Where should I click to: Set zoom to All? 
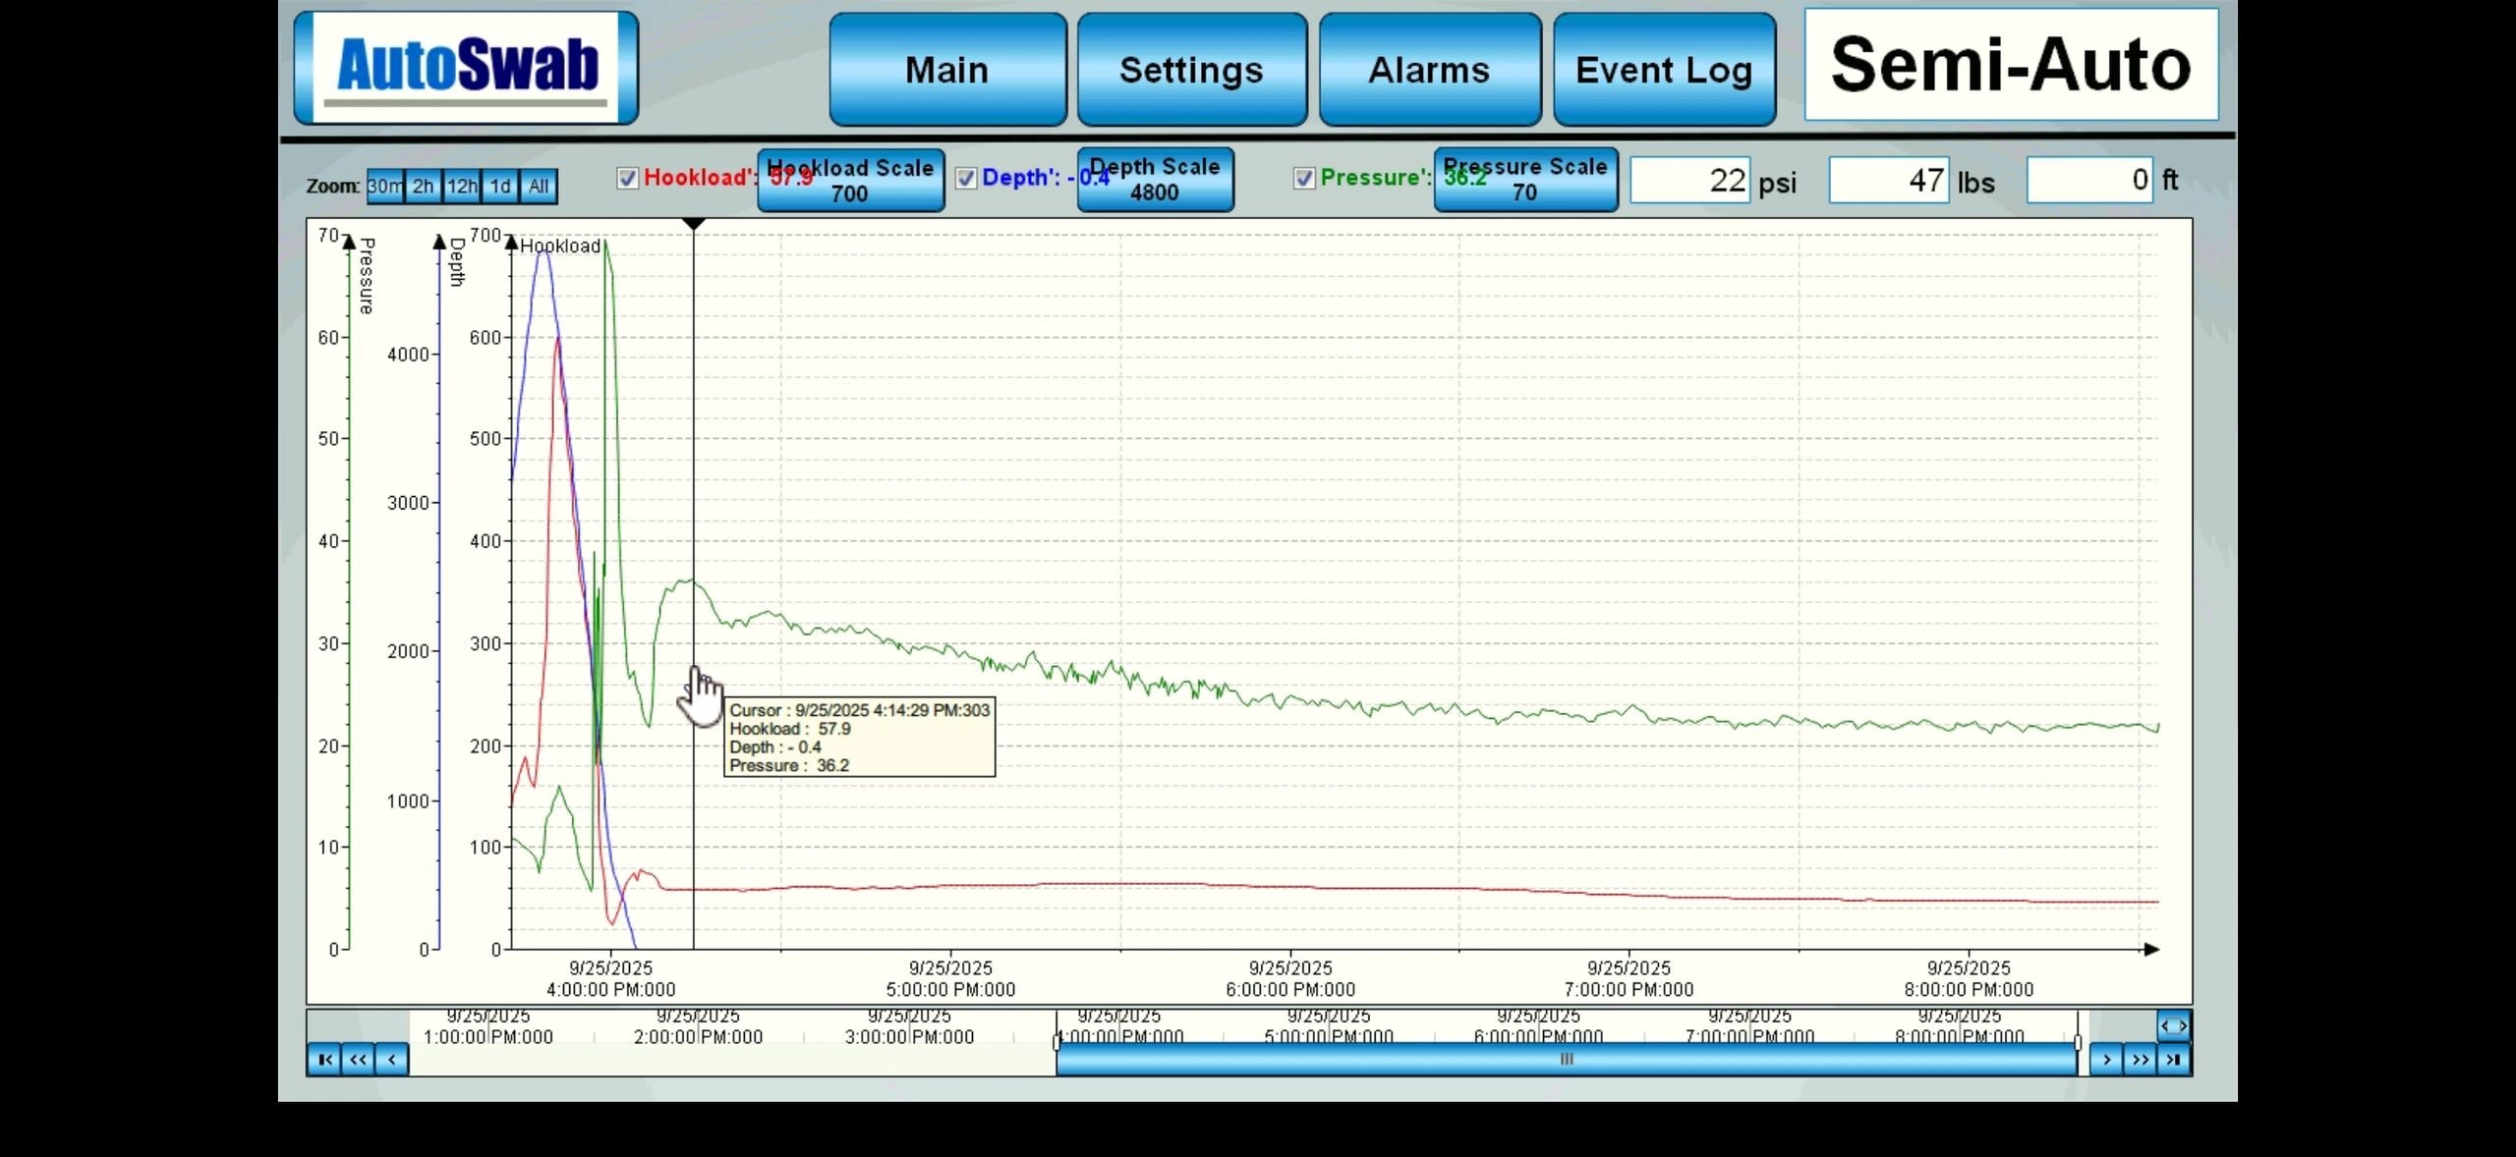(x=539, y=186)
